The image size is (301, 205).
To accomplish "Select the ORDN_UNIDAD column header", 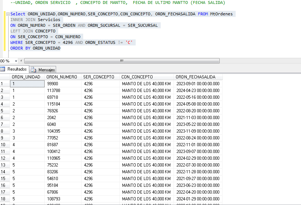I will [x=27, y=77].
